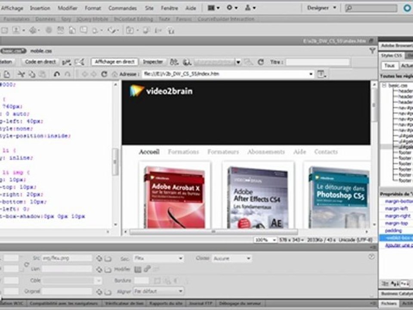The width and height of the screenshot is (413, 310).
Task: Open the Aligner dropdown showing Par défaut
Action: [158, 291]
